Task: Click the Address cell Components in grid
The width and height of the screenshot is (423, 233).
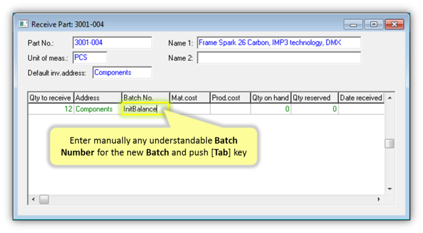Action: click(98, 109)
